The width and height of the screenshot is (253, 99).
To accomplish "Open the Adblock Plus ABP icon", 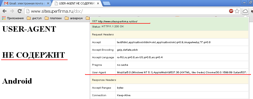I will (x=231, y=11).
